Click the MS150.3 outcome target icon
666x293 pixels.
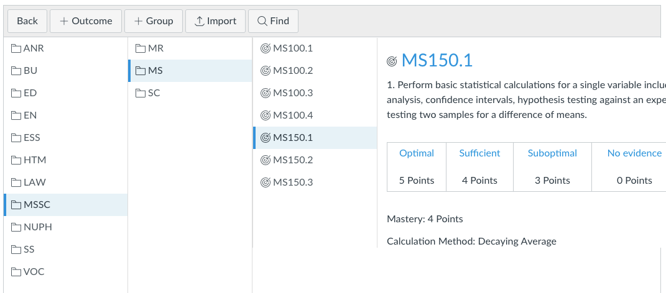click(x=266, y=183)
